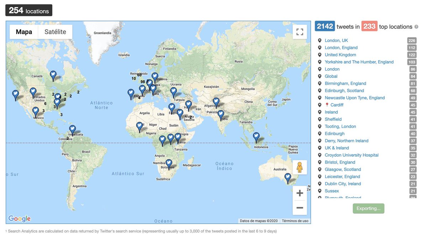Click the red pin icon next to Cardiff

[327, 105]
